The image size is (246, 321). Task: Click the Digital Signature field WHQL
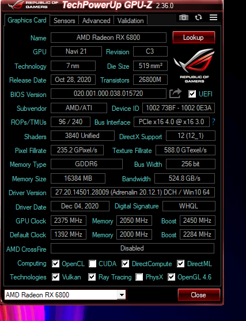[189, 206]
